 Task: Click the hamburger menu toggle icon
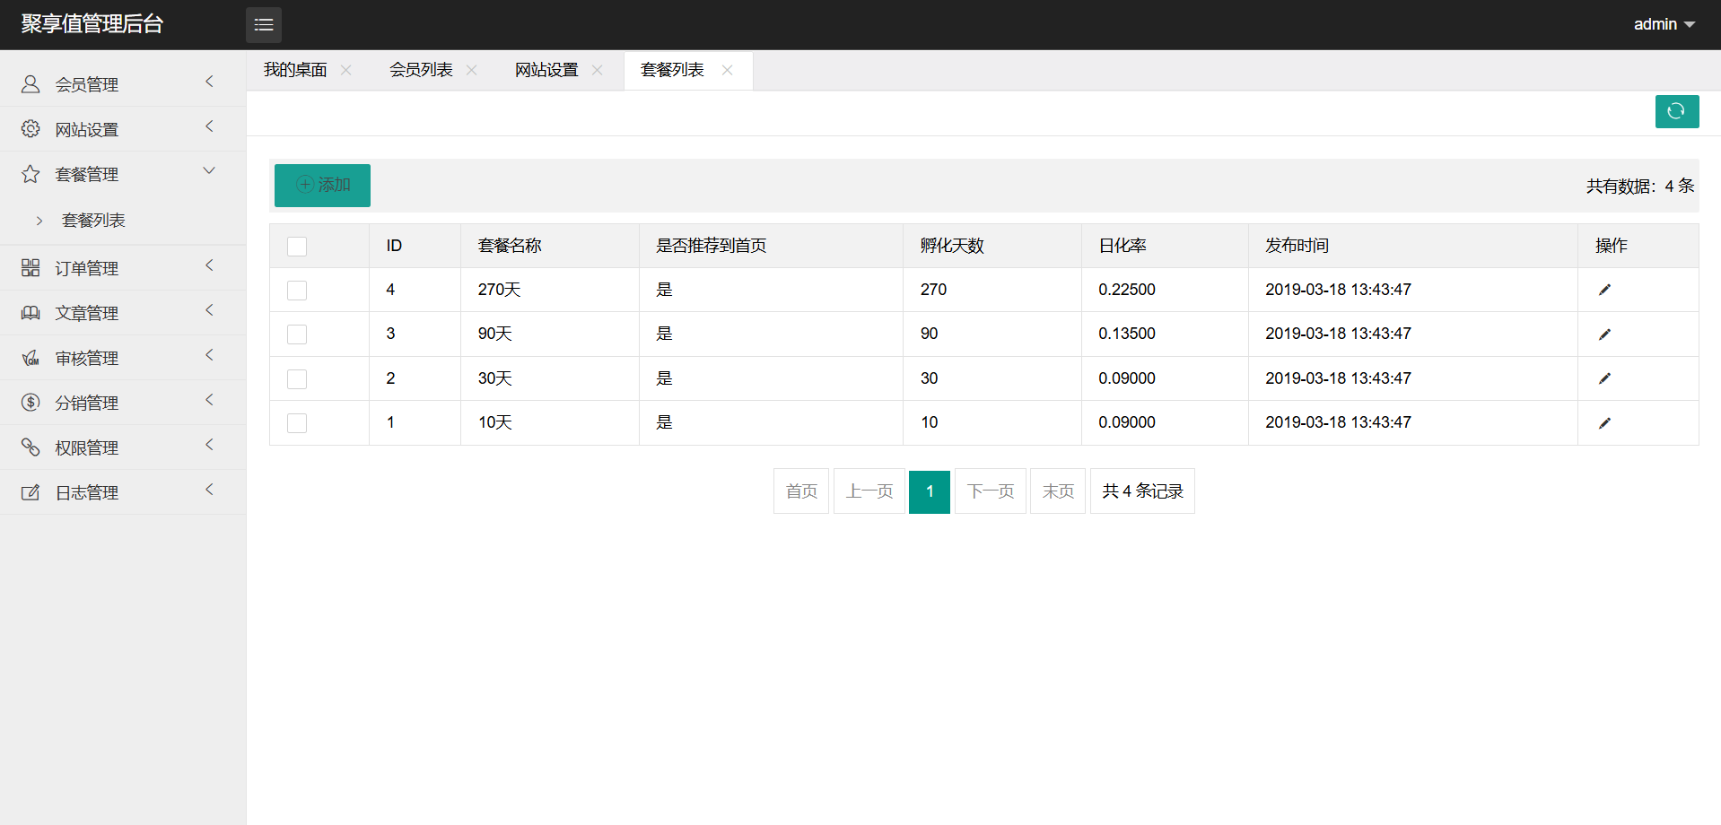point(263,25)
